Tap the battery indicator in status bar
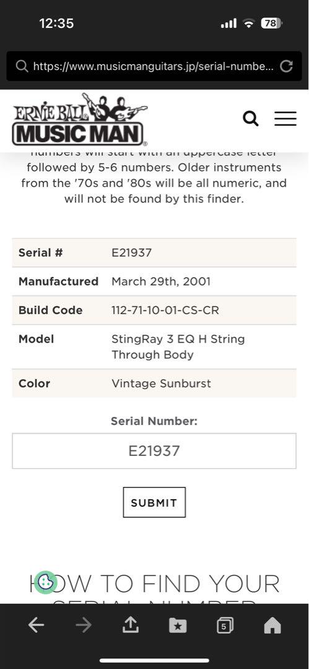The height and width of the screenshot is (669, 309). (271, 24)
